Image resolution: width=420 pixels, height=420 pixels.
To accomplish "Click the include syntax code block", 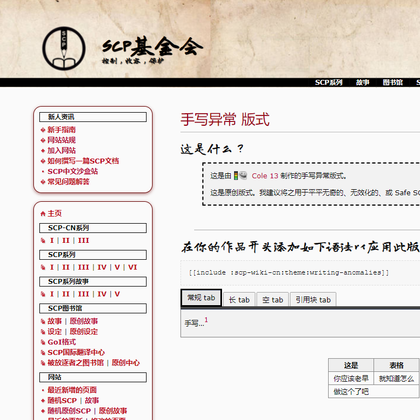I will click(x=288, y=272).
